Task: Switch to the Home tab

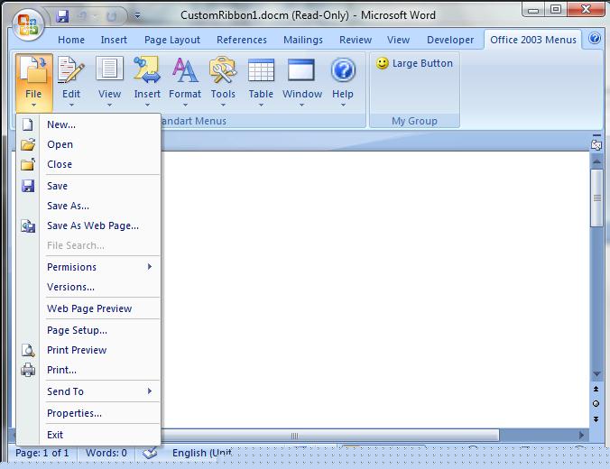Action: click(71, 40)
